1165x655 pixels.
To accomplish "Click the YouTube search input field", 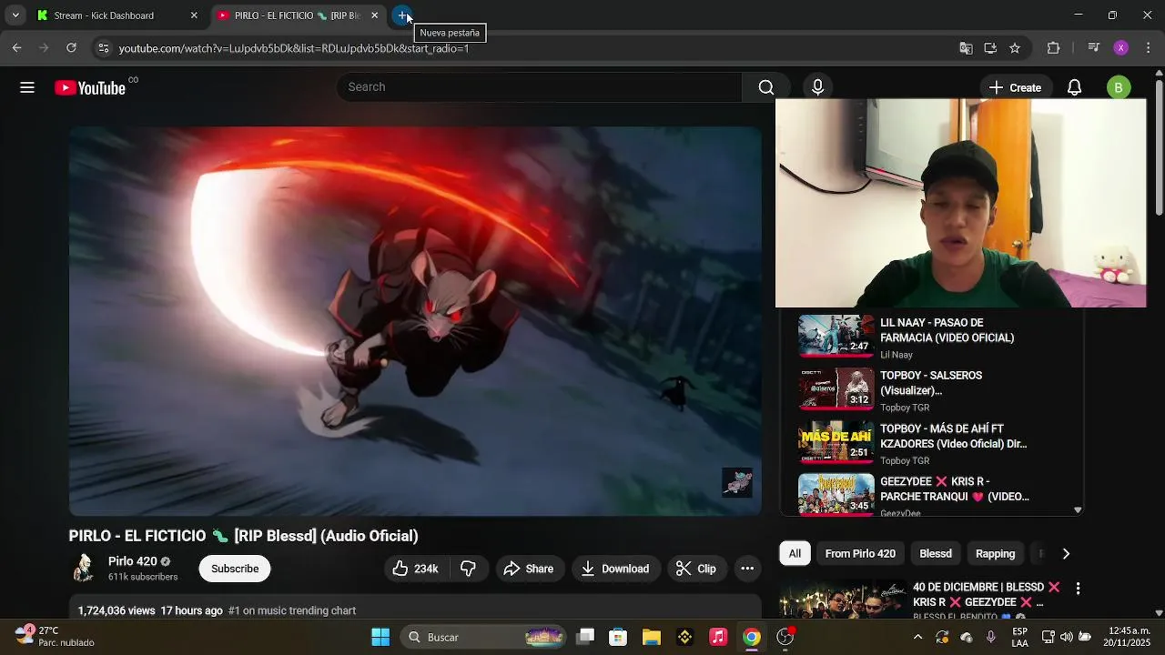I will click(x=540, y=87).
